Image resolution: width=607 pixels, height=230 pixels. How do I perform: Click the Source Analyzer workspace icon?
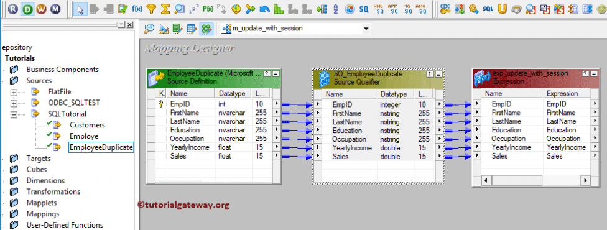[x=149, y=29]
